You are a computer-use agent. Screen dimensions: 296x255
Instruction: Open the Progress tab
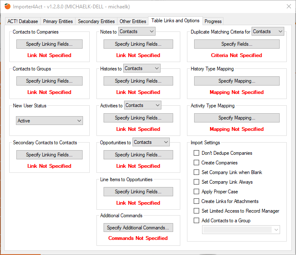click(x=213, y=21)
